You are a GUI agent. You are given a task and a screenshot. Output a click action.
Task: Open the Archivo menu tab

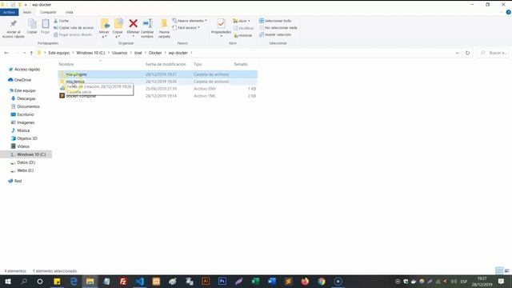(x=9, y=12)
